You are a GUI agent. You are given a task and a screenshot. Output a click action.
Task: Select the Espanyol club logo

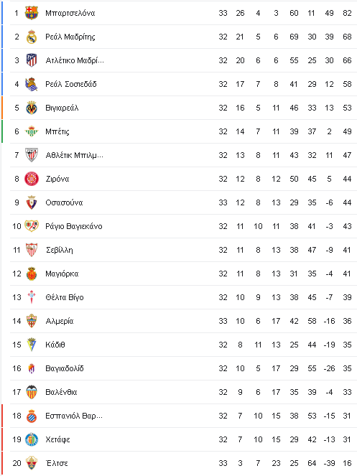tap(32, 416)
